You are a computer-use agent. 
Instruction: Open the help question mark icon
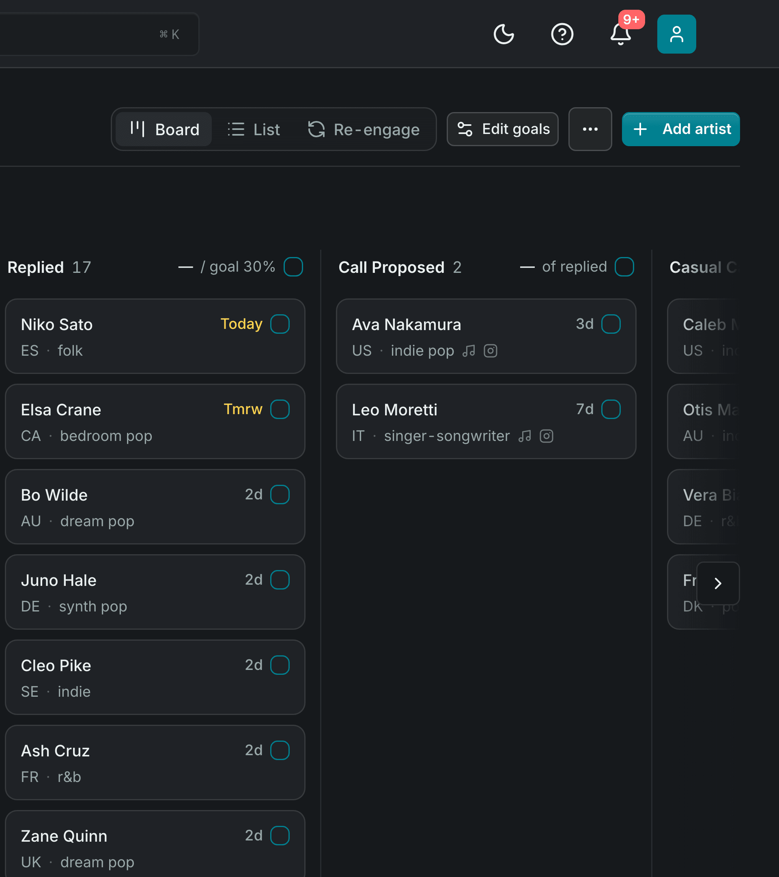(x=562, y=35)
